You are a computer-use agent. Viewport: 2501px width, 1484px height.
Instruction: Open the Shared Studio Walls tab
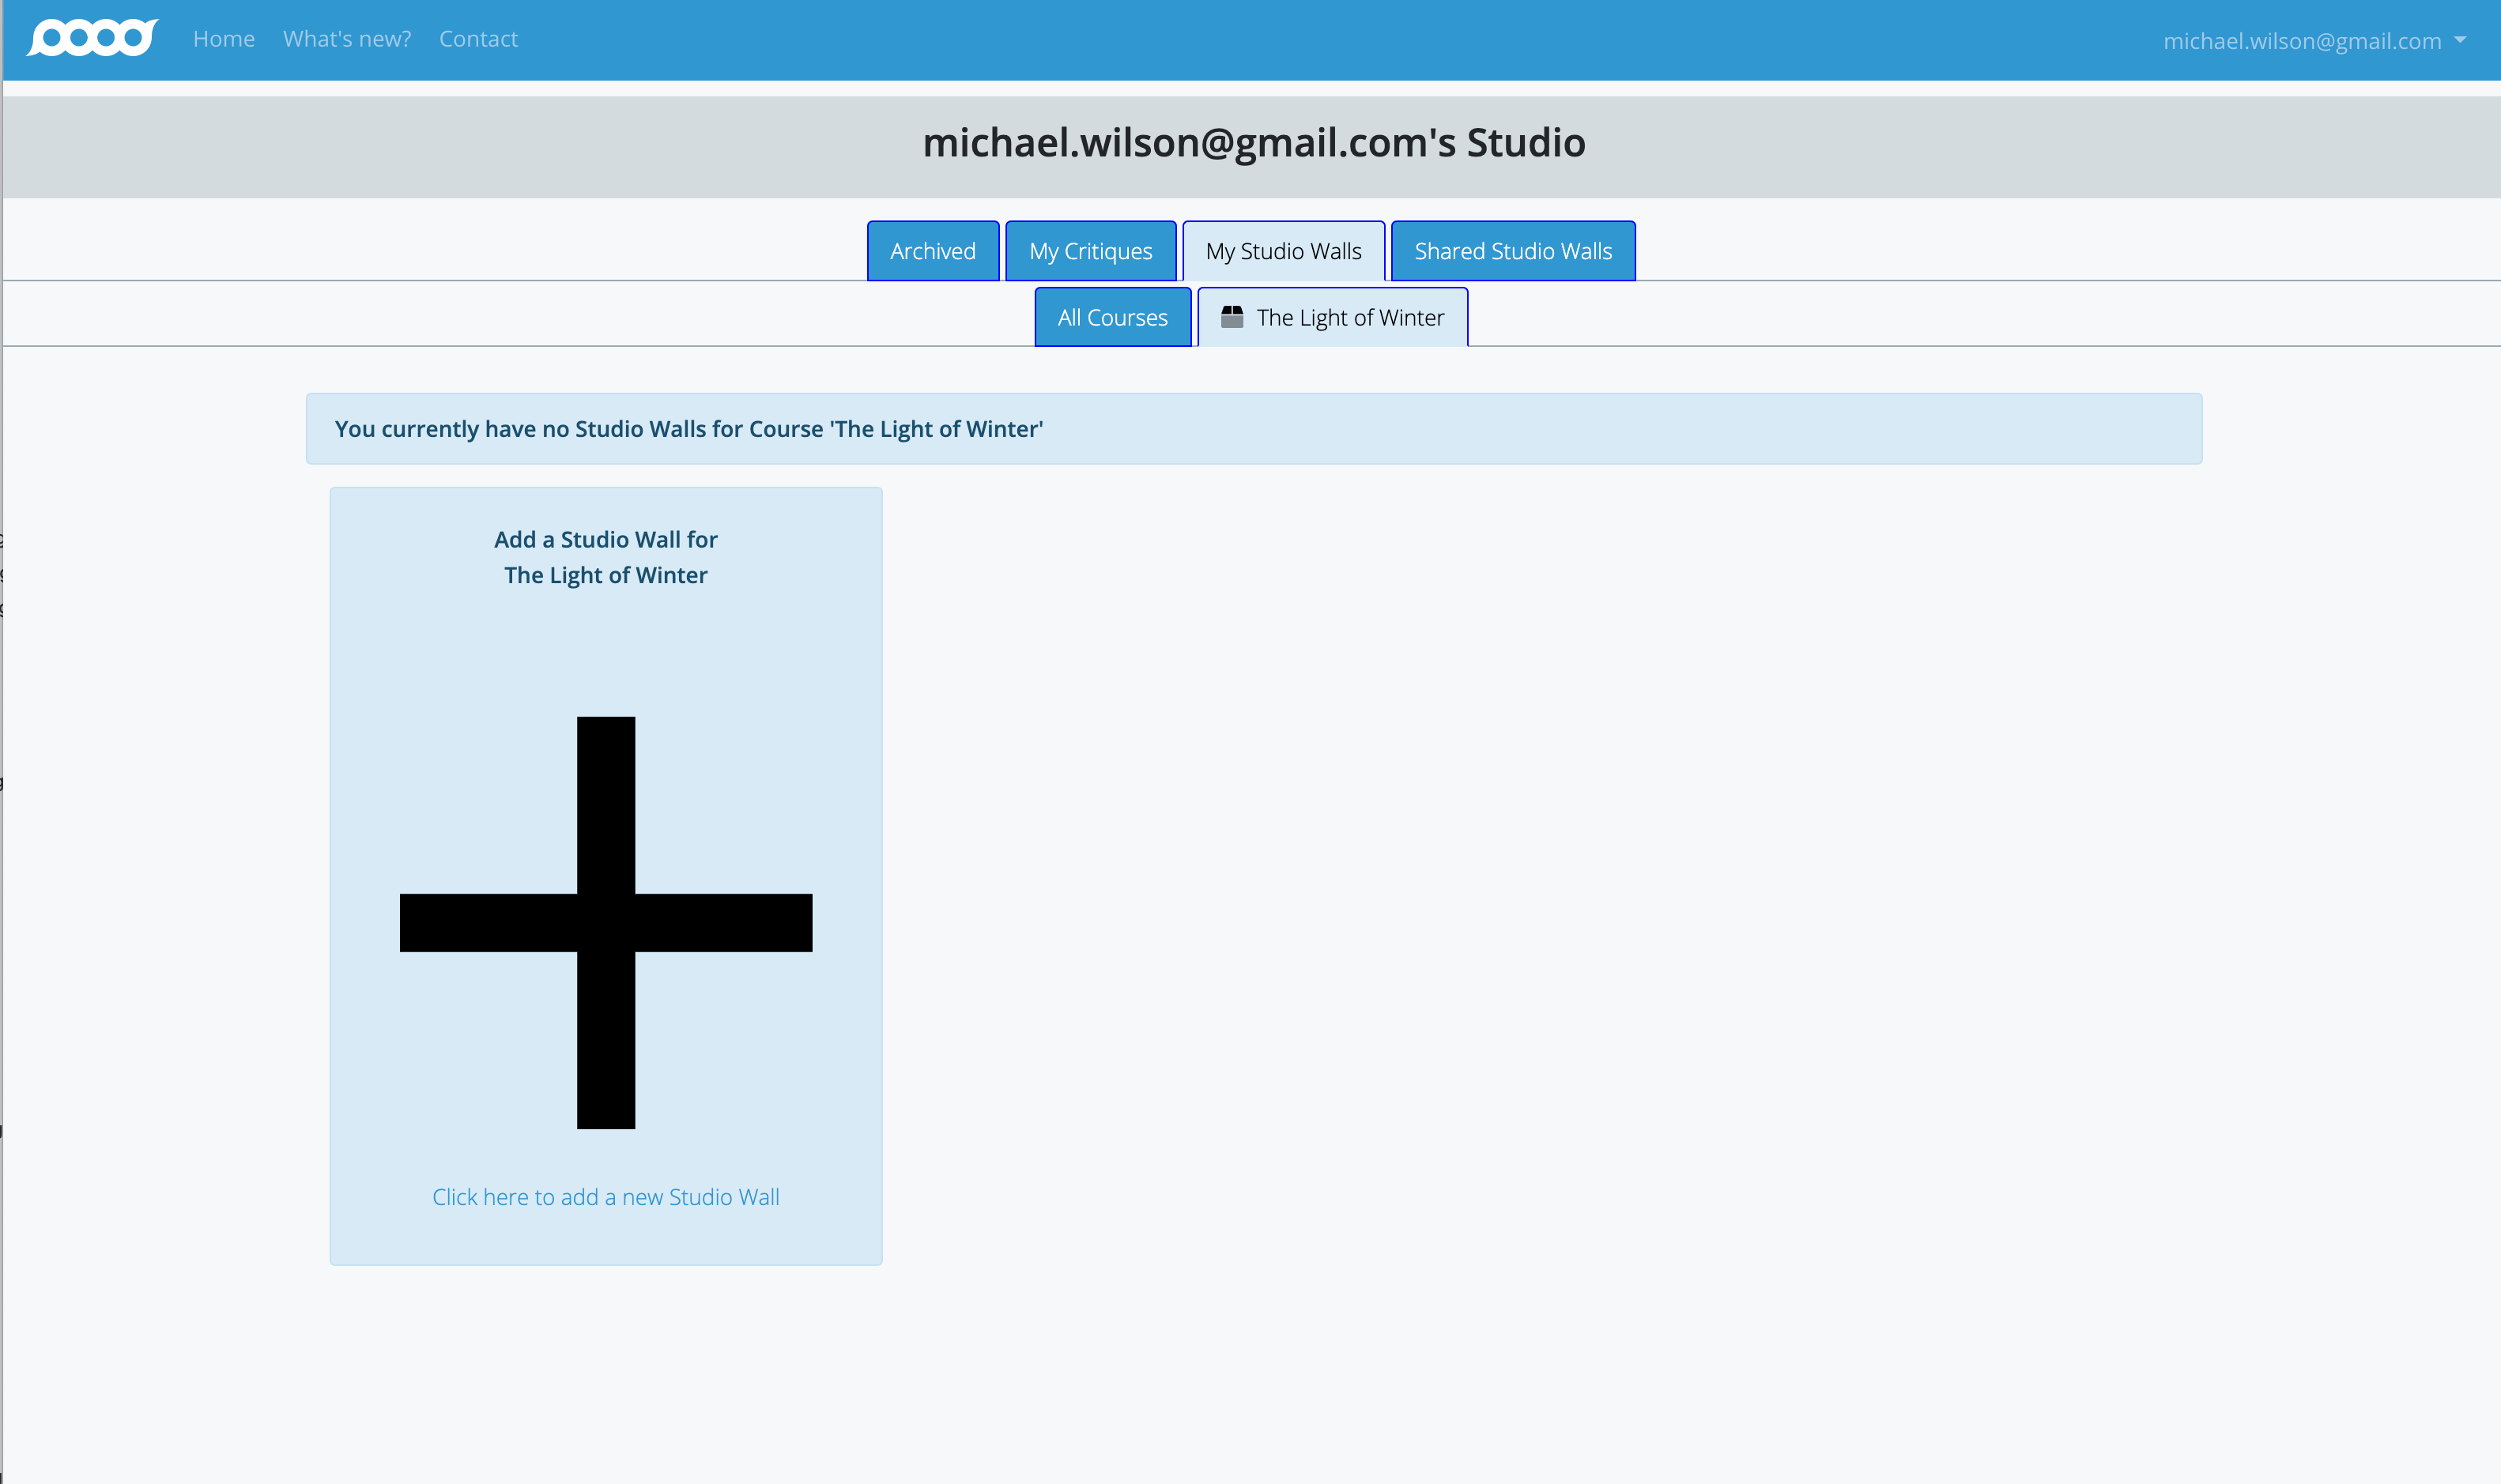pos(1513,251)
